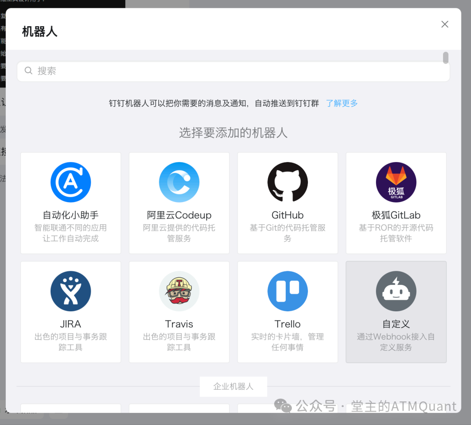Image resolution: width=471 pixels, height=425 pixels.
Task: Focus the 搜索 input field
Action: [233, 71]
